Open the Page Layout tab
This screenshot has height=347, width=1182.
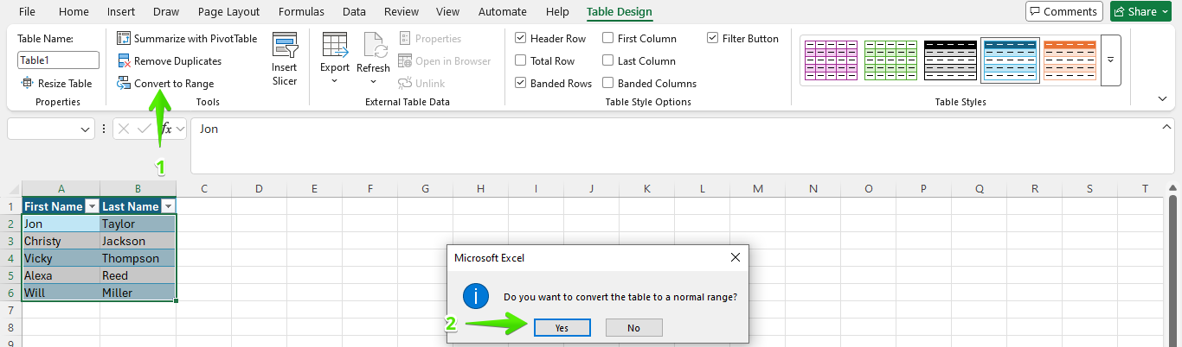pyautogui.click(x=228, y=12)
